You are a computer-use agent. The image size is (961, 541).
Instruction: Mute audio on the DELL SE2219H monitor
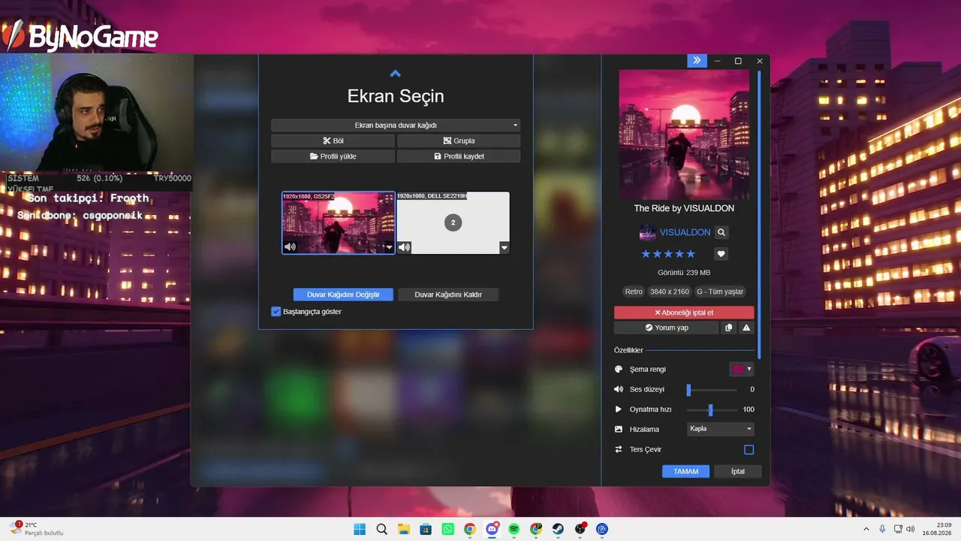coord(404,246)
